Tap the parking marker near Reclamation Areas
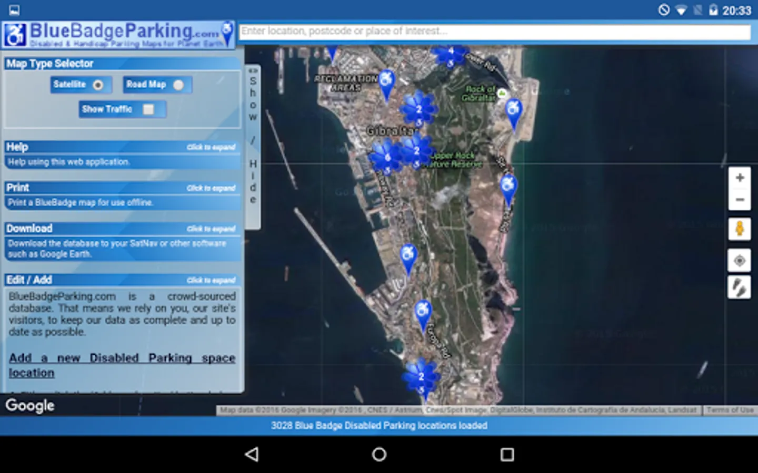This screenshot has height=473, width=758. point(387,83)
